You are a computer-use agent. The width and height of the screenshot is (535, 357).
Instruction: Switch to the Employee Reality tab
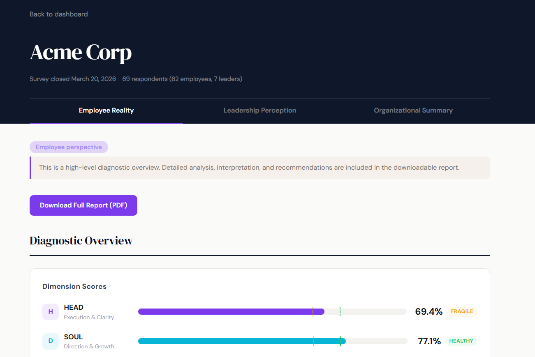click(x=106, y=111)
